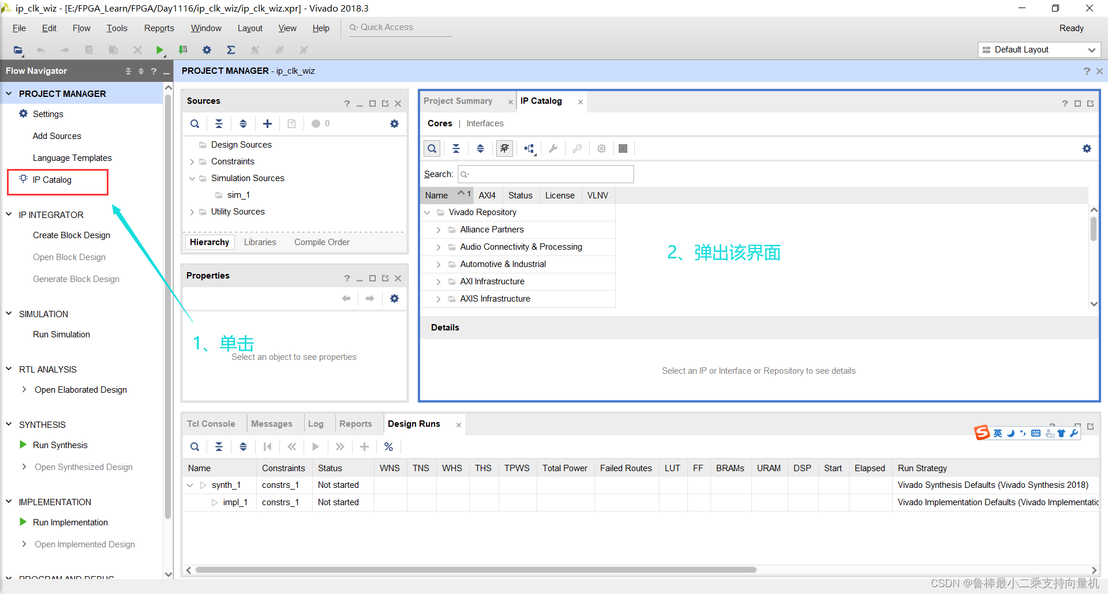Click the IP Catalog Search input field
Image resolution: width=1108 pixels, height=594 pixels.
pos(546,174)
